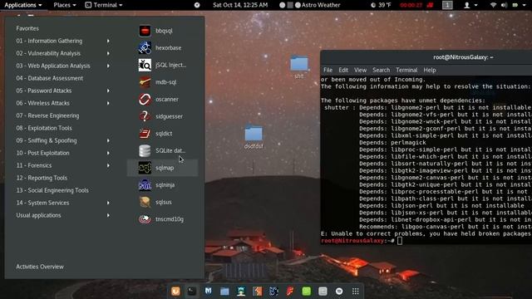Launch hexorbase from the submenu
This screenshot has height=299, width=532.
click(x=162, y=48)
